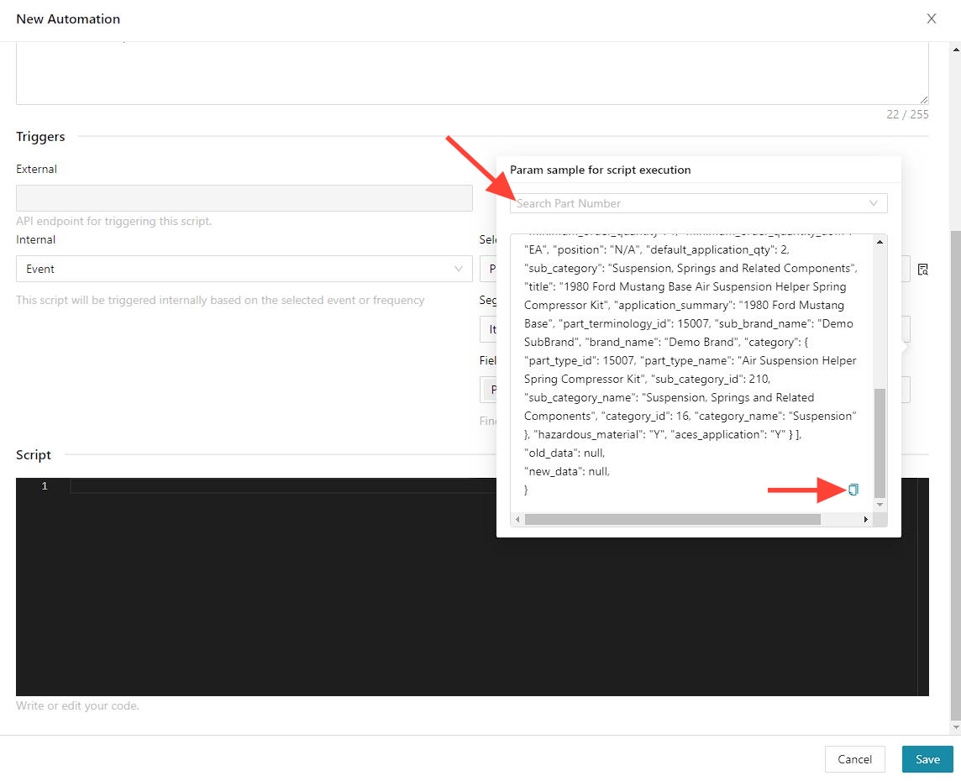Image resolution: width=961 pixels, height=781 pixels.
Task: Open the Search Part Number dropdown
Action: [698, 203]
